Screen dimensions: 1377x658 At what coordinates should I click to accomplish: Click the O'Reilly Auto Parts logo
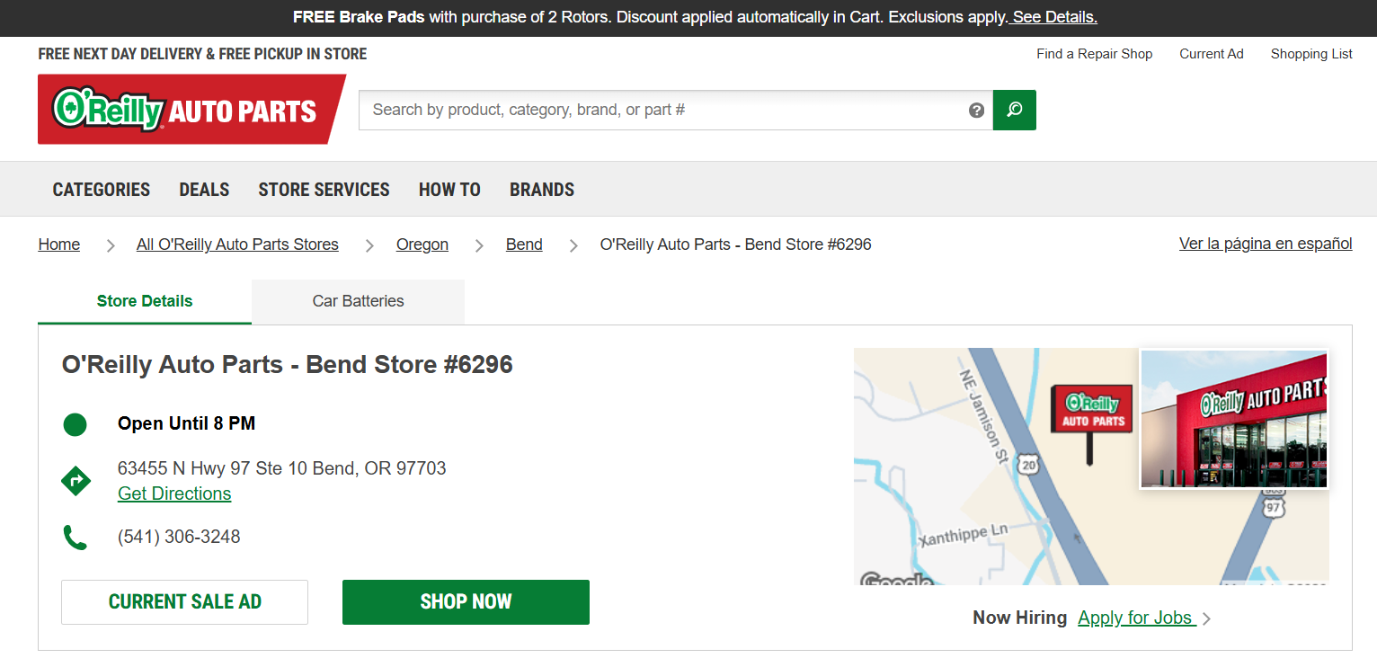[x=191, y=109]
